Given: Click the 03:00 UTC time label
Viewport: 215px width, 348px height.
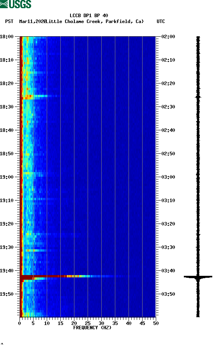Looking at the screenshot, I should click(x=168, y=177).
